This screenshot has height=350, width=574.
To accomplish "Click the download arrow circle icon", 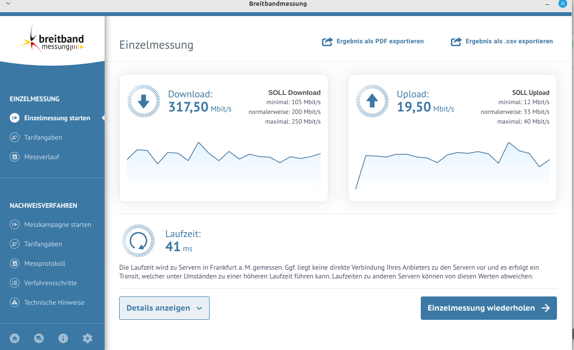I will pyautogui.click(x=143, y=101).
